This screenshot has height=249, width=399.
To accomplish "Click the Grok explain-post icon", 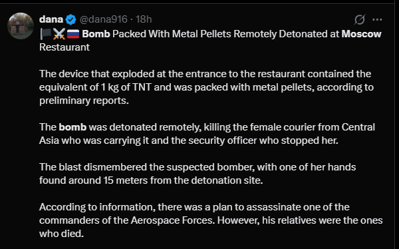I will point(360,19).
